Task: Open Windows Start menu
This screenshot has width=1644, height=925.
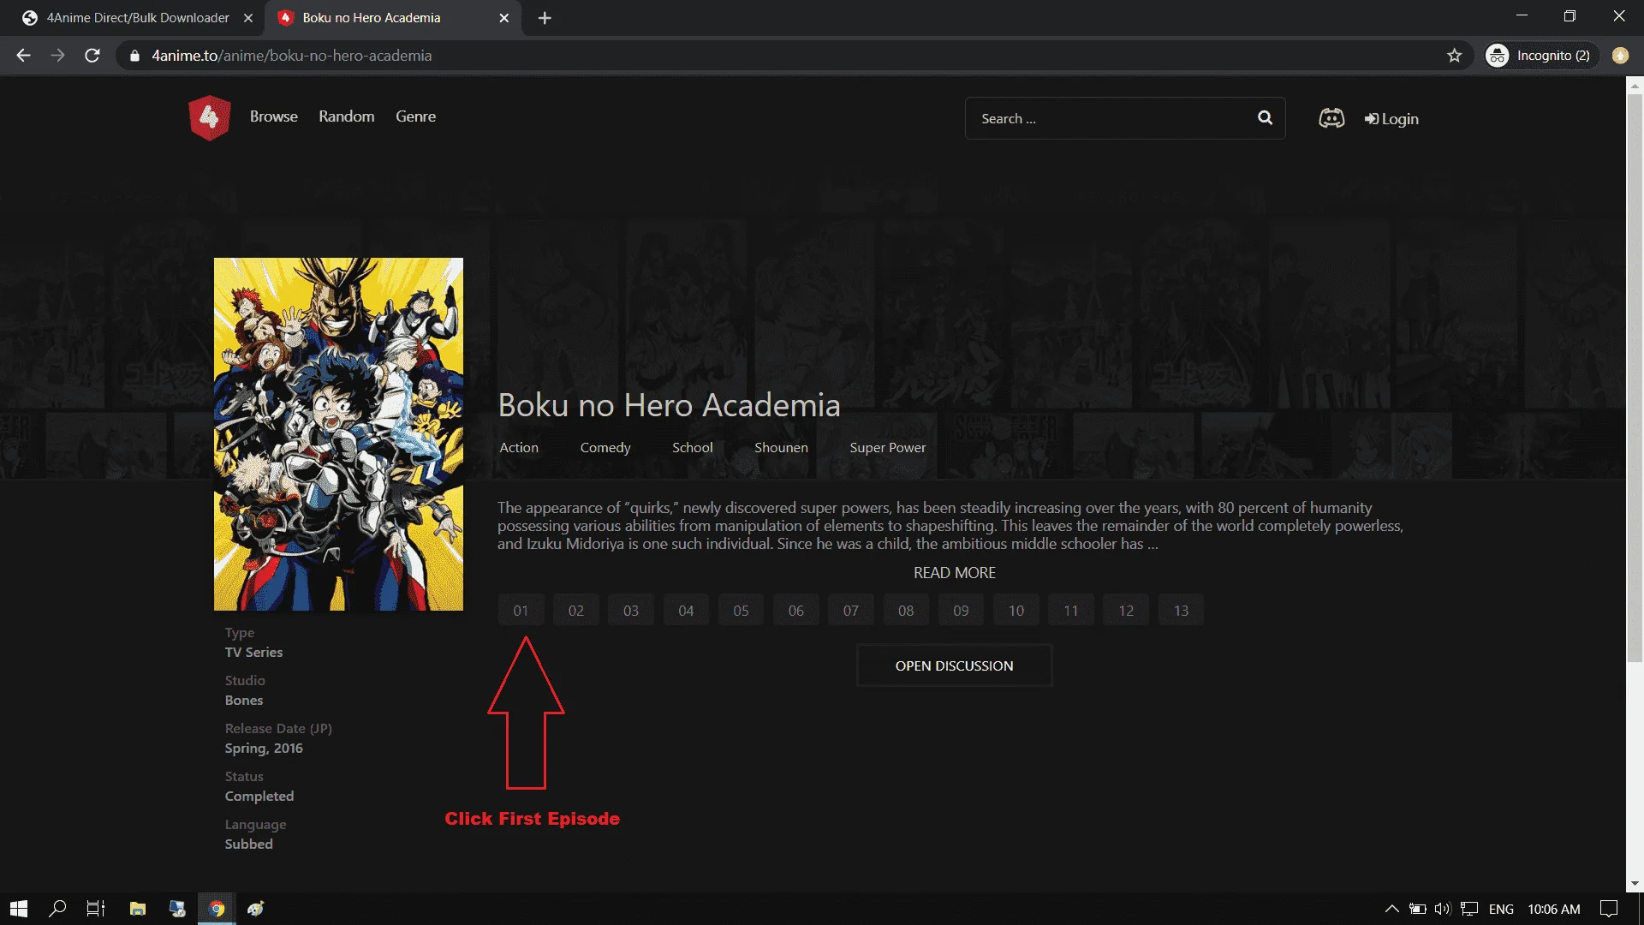Action: pyautogui.click(x=19, y=909)
